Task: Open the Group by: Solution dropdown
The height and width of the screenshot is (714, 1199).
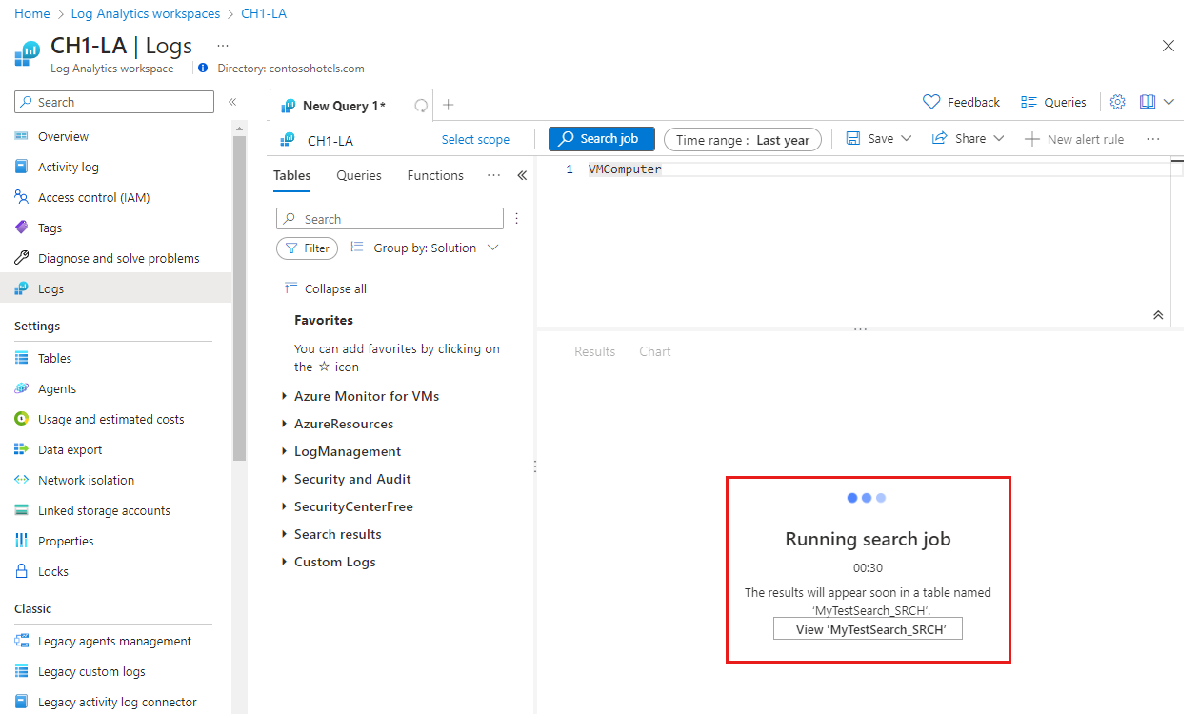Action: coord(425,248)
